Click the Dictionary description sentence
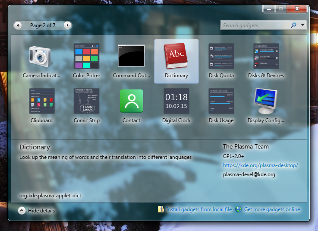This screenshot has height=231, width=318. [x=105, y=157]
